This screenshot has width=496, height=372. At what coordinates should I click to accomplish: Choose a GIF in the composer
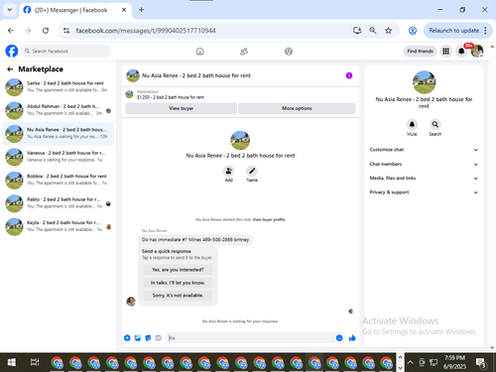pyautogui.click(x=158, y=338)
